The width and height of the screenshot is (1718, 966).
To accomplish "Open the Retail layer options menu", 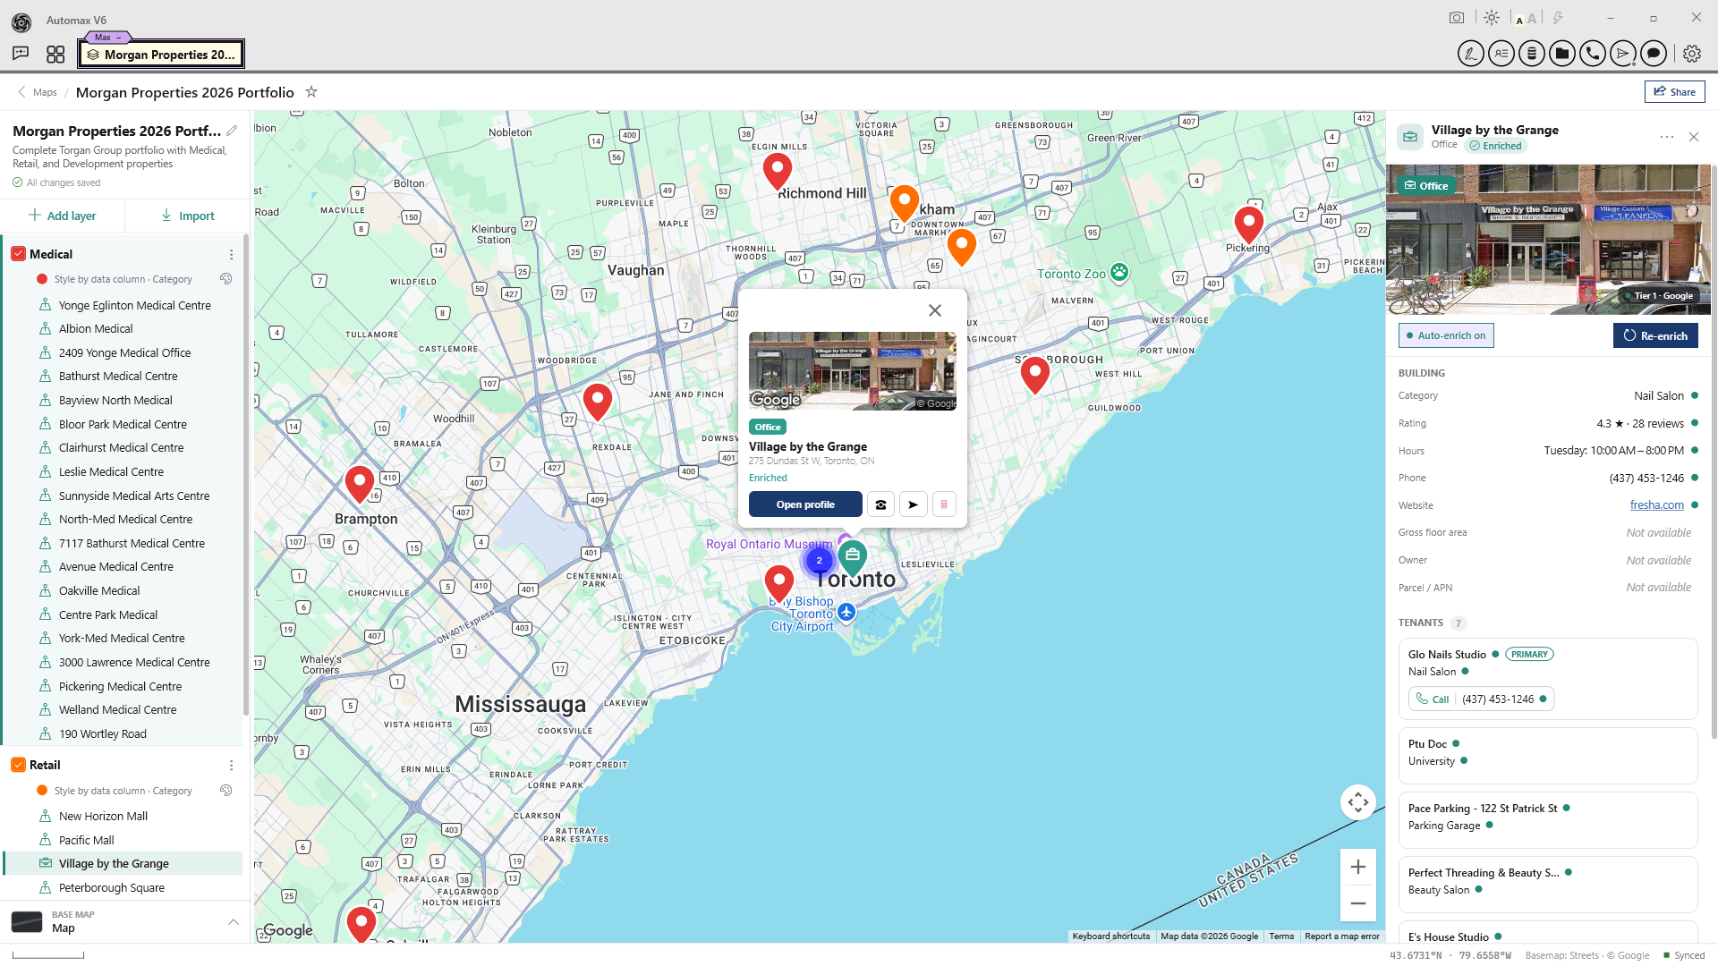I will pos(231,766).
